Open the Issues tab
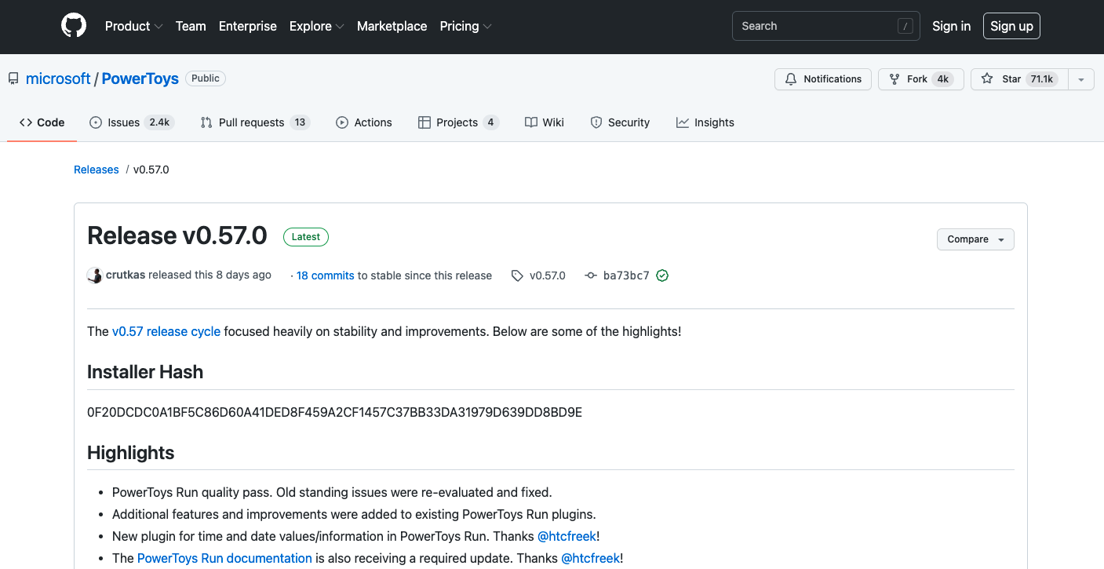This screenshot has width=1104, height=569. tap(132, 122)
